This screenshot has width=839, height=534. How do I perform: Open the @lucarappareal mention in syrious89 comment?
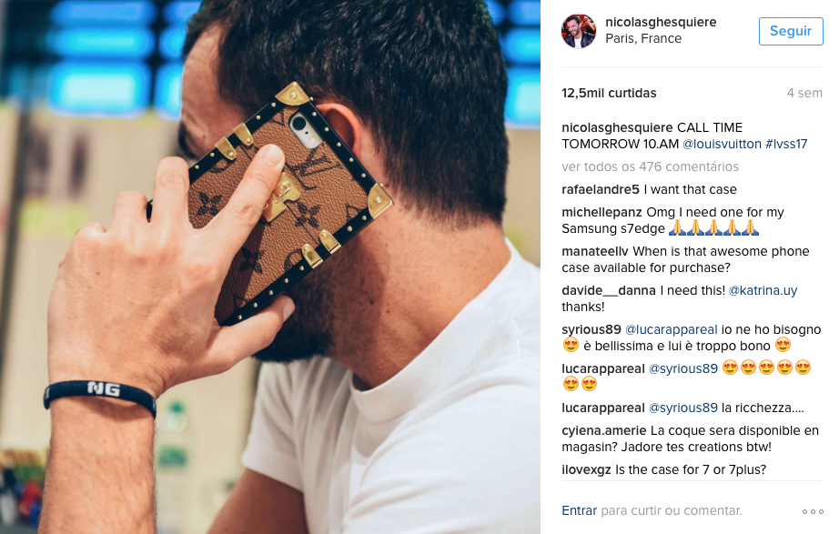(x=671, y=329)
